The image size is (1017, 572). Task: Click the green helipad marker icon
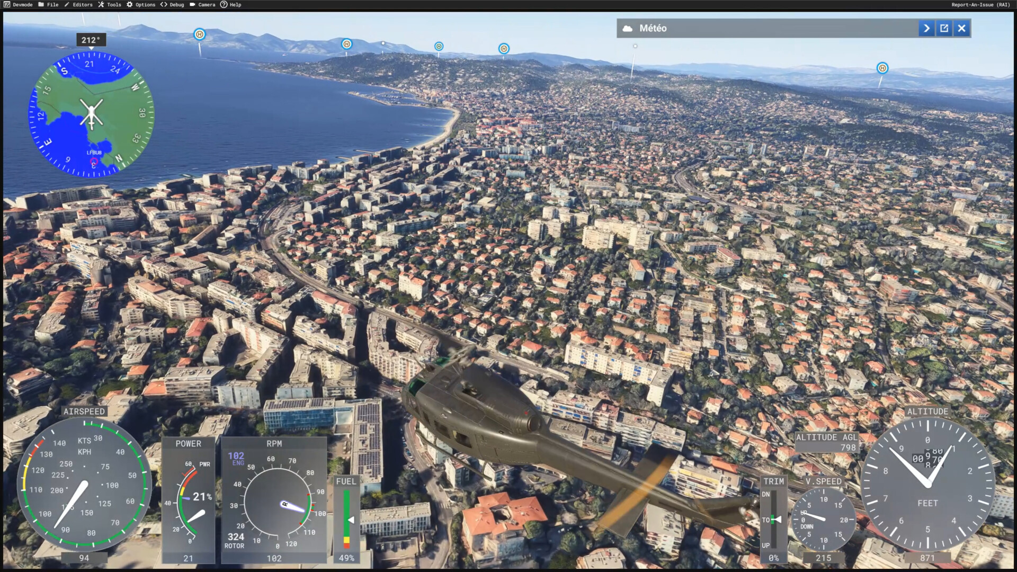439,47
